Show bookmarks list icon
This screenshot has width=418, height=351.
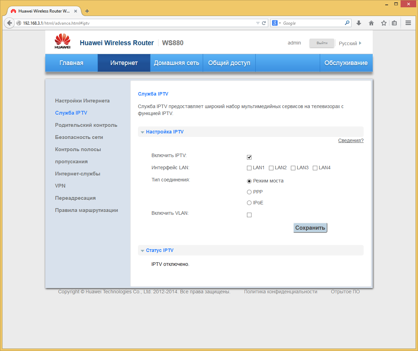click(x=394, y=23)
